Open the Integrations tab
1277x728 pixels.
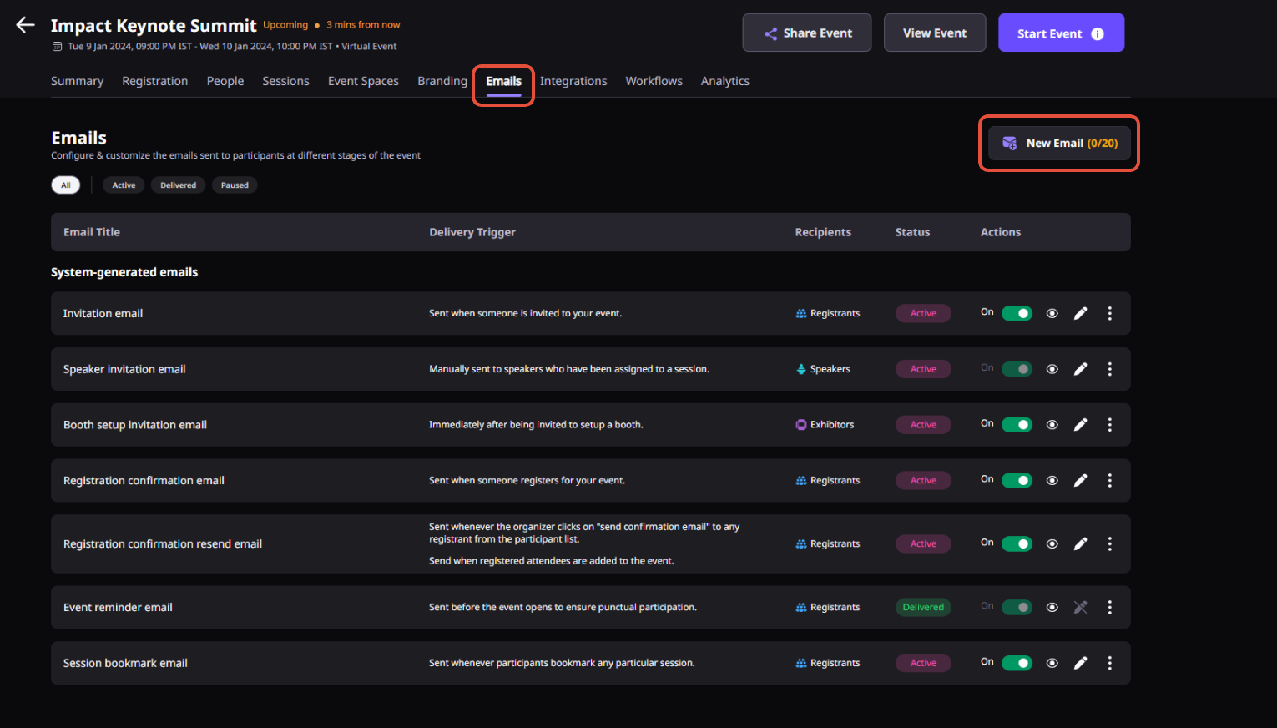573,81
